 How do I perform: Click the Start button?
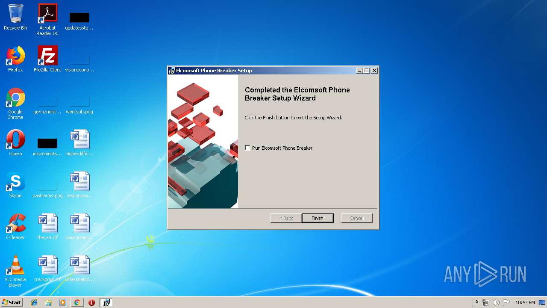(x=12, y=302)
